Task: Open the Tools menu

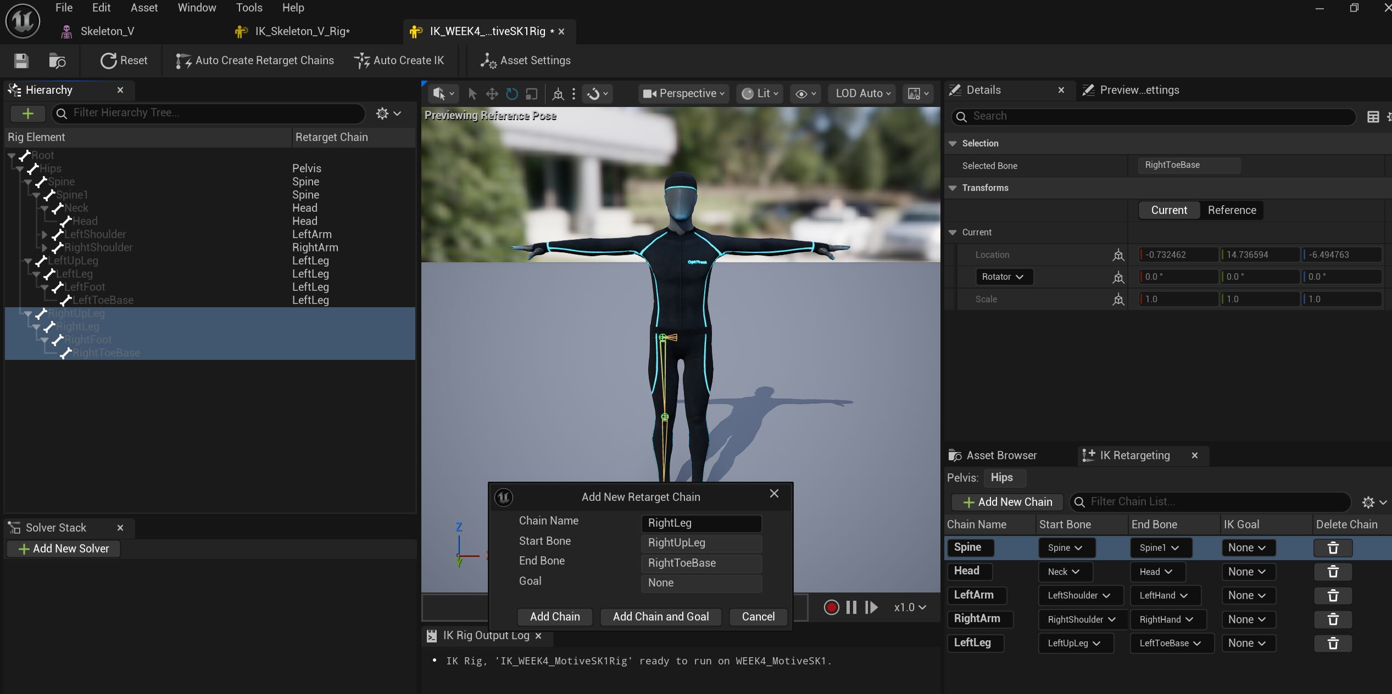Action: (x=249, y=8)
